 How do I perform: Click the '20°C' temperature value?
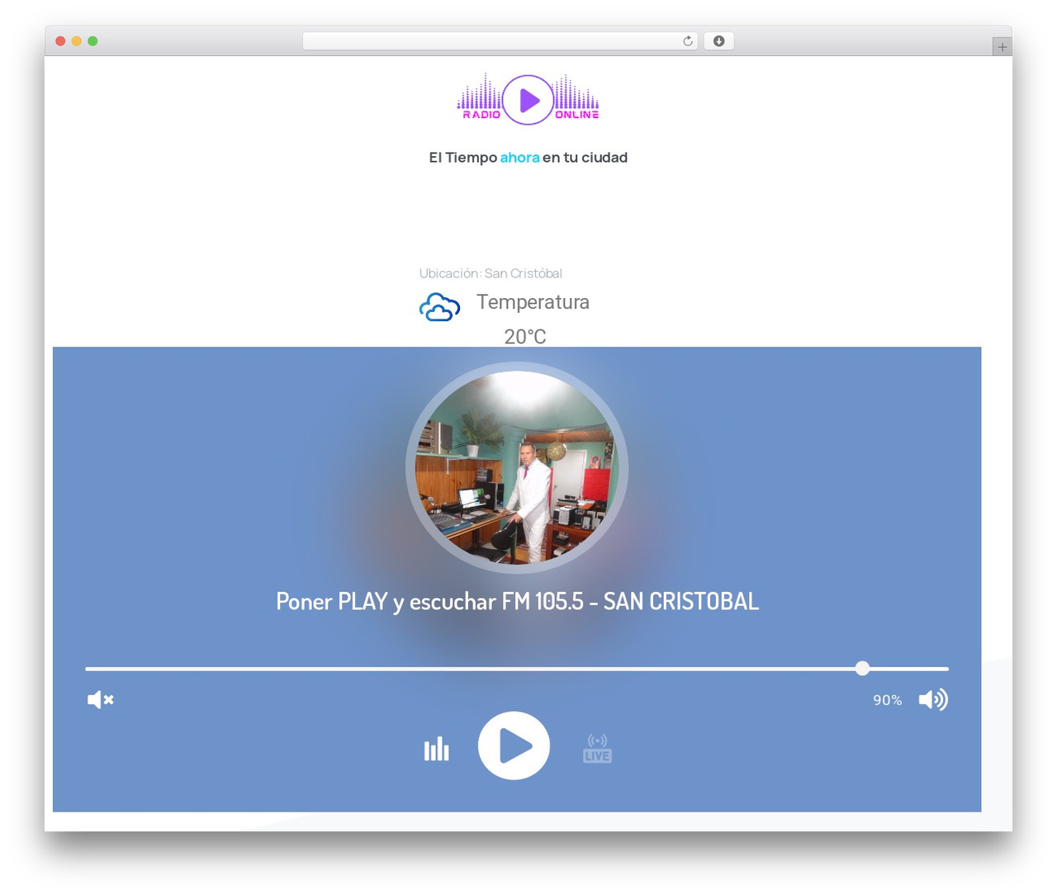pos(525,337)
